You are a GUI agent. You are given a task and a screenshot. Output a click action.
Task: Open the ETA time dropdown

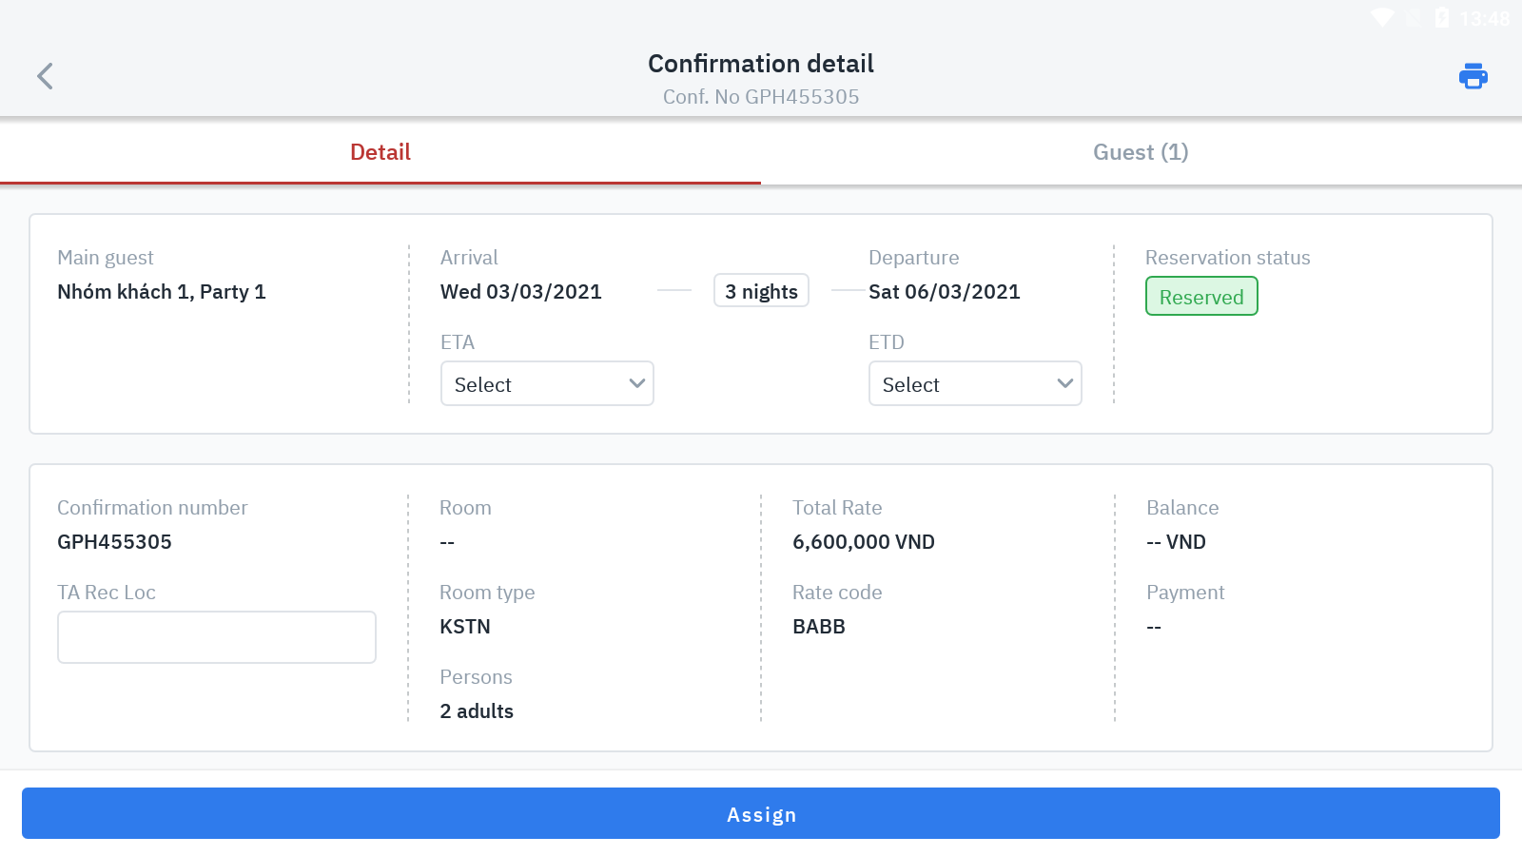click(547, 384)
